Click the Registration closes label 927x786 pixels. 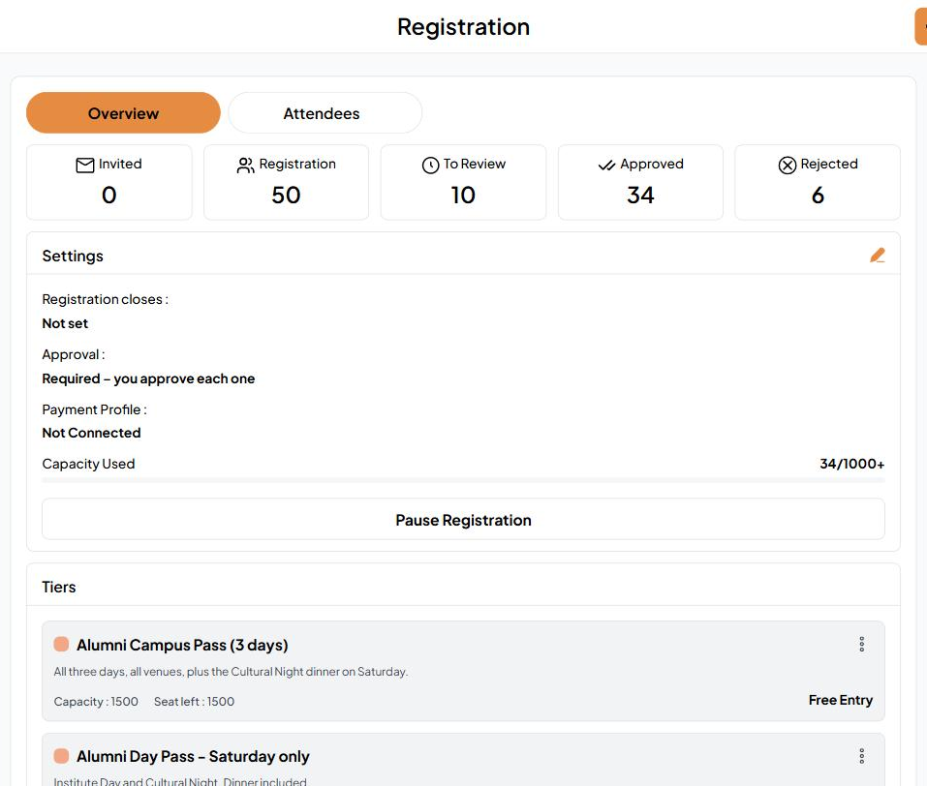point(106,300)
